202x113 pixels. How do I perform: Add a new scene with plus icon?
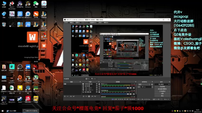65,96
